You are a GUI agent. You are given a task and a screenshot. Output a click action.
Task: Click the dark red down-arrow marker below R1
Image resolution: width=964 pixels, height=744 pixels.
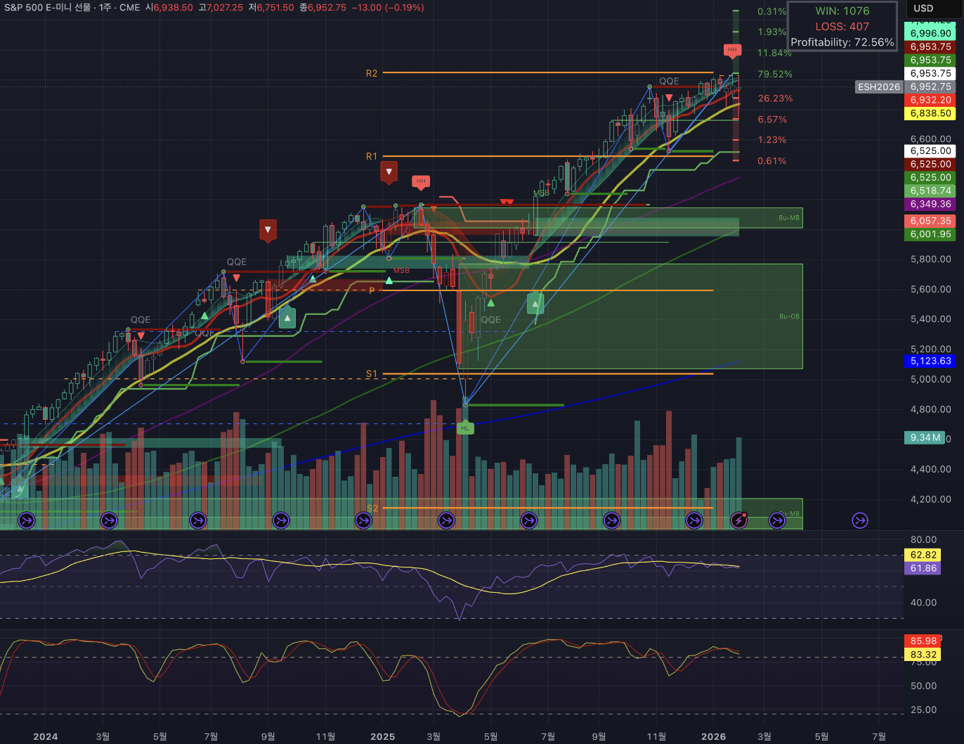pyautogui.click(x=389, y=172)
